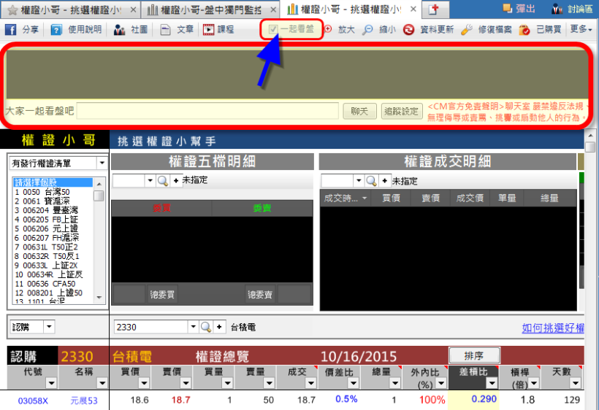
Task: Select 00632R T50反1 in list
Action: (x=53, y=256)
